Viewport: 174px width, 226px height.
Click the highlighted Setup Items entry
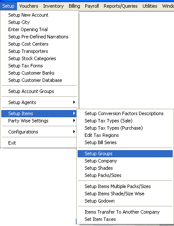tap(39, 113)
